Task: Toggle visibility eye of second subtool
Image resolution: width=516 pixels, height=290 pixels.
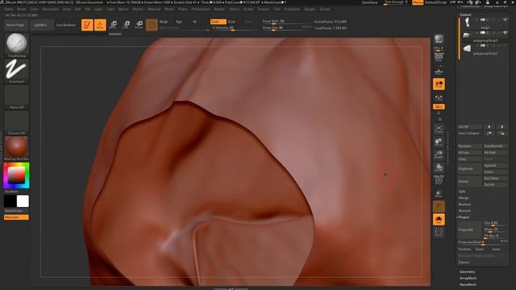Action: (x=506, y=32)
